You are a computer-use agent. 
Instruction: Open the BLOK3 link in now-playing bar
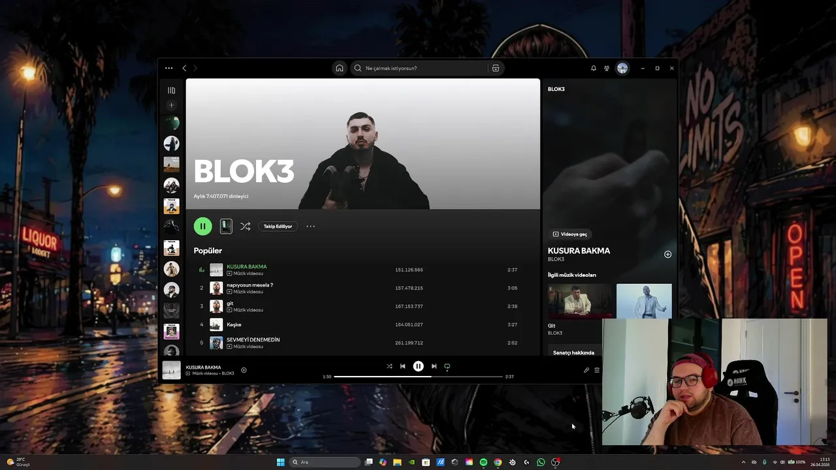228,373
